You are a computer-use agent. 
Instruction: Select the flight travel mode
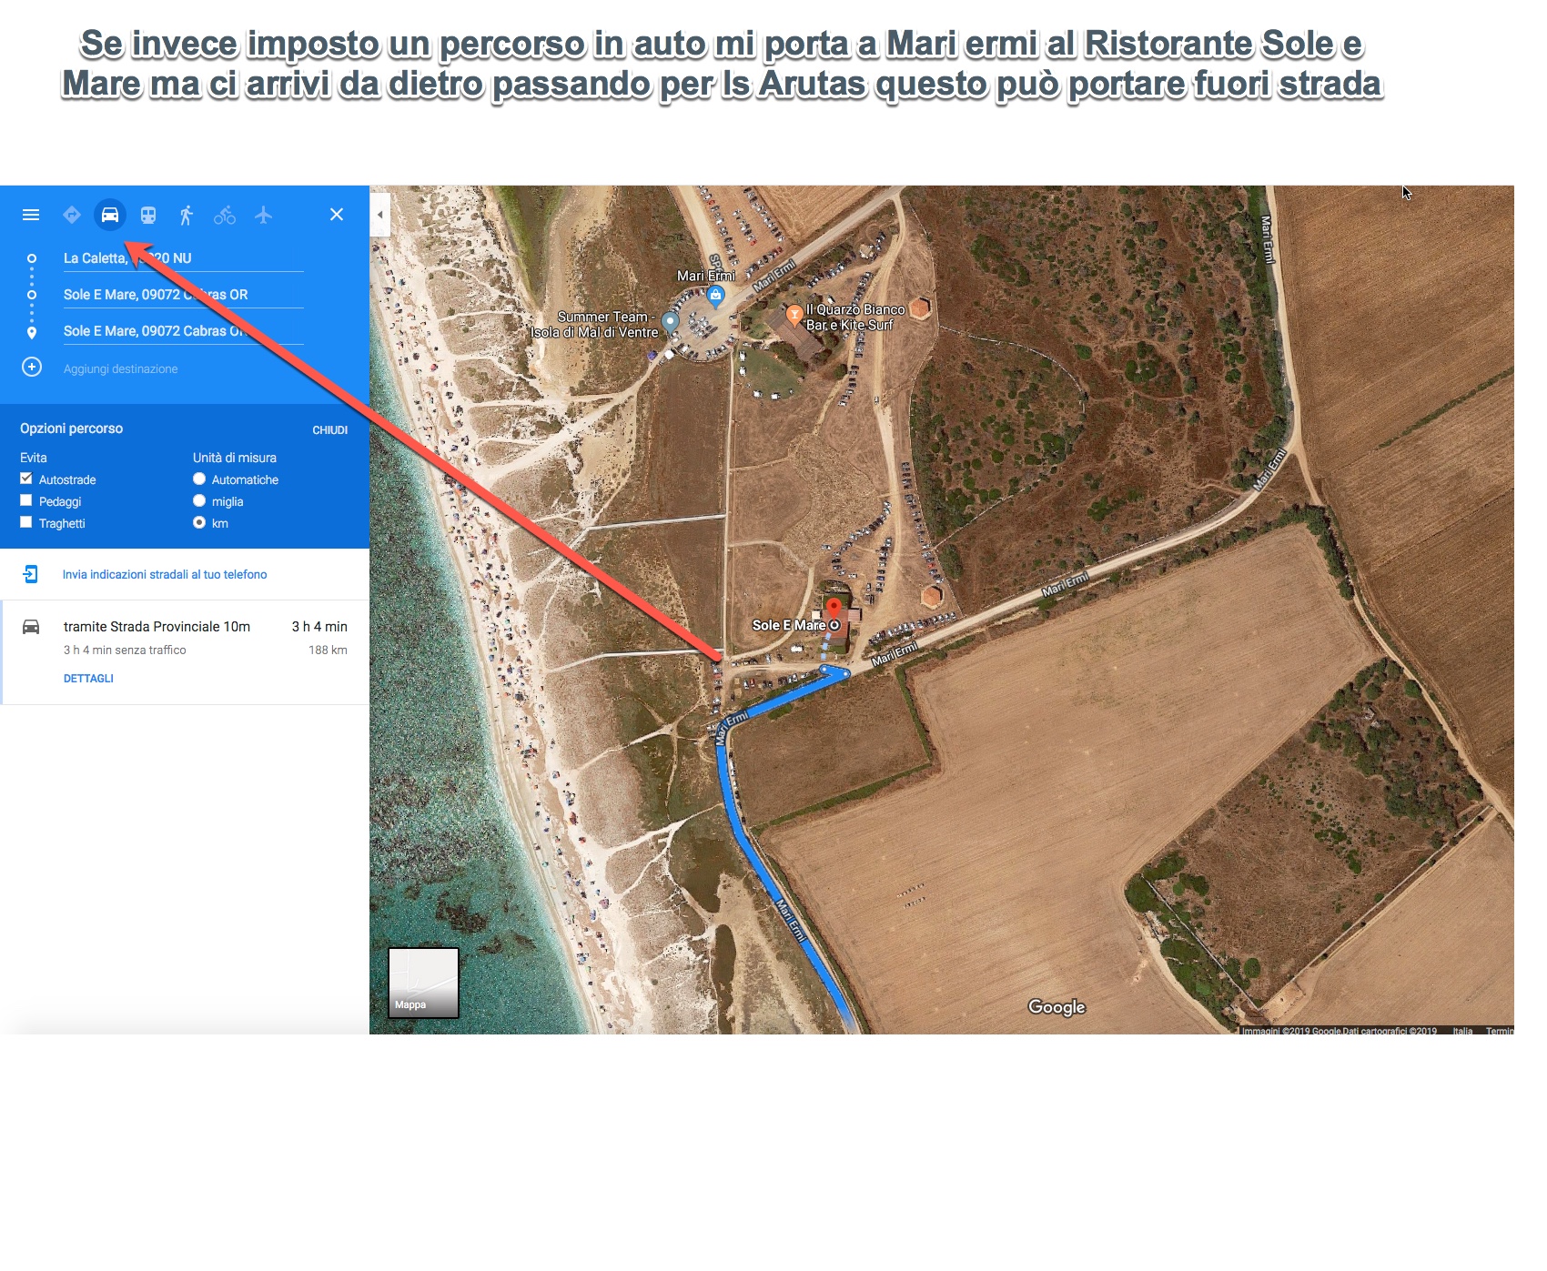point(263,215)
